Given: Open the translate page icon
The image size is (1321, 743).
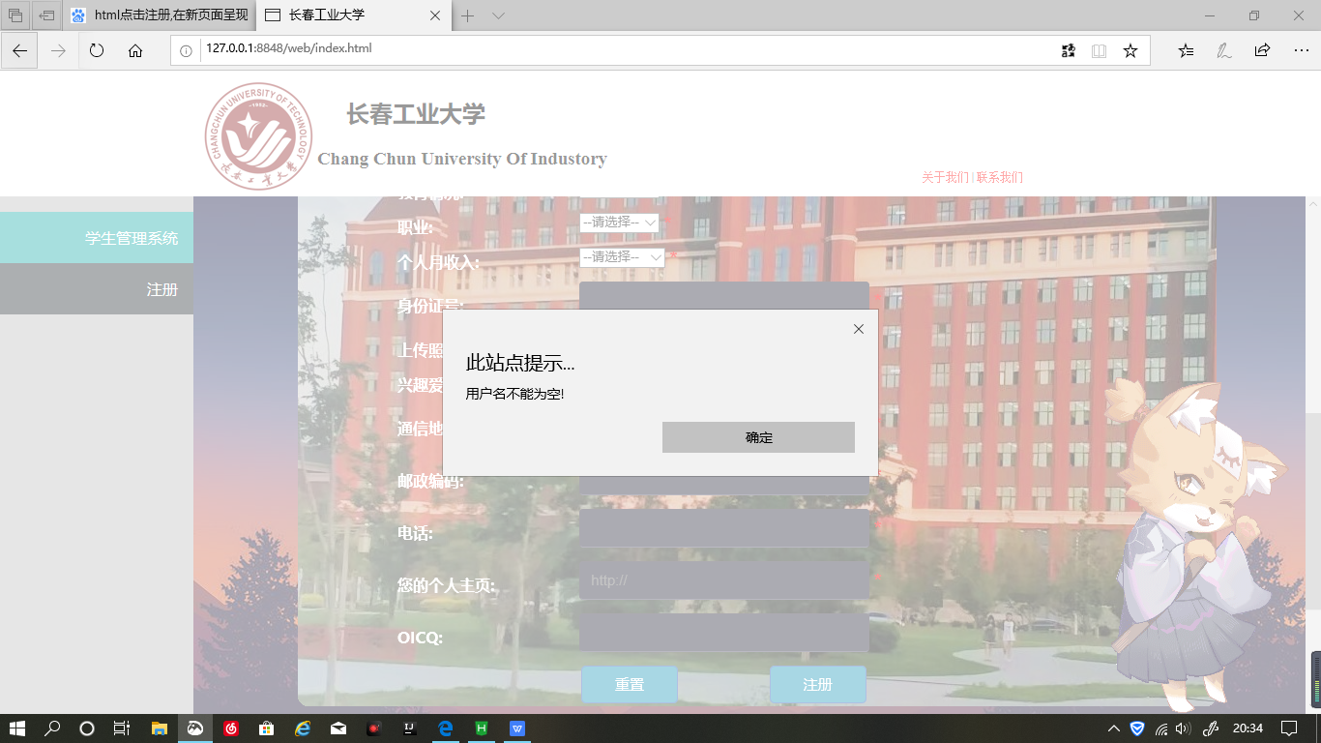Looking at the screenshot, I should tap(1068, 50).
